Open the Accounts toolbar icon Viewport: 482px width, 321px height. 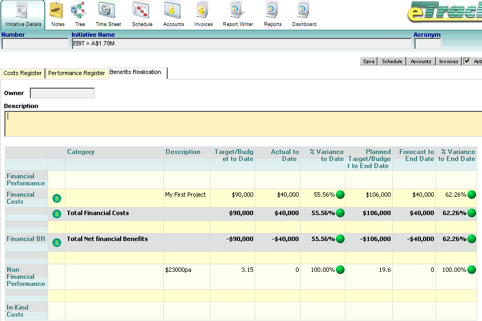174,14
